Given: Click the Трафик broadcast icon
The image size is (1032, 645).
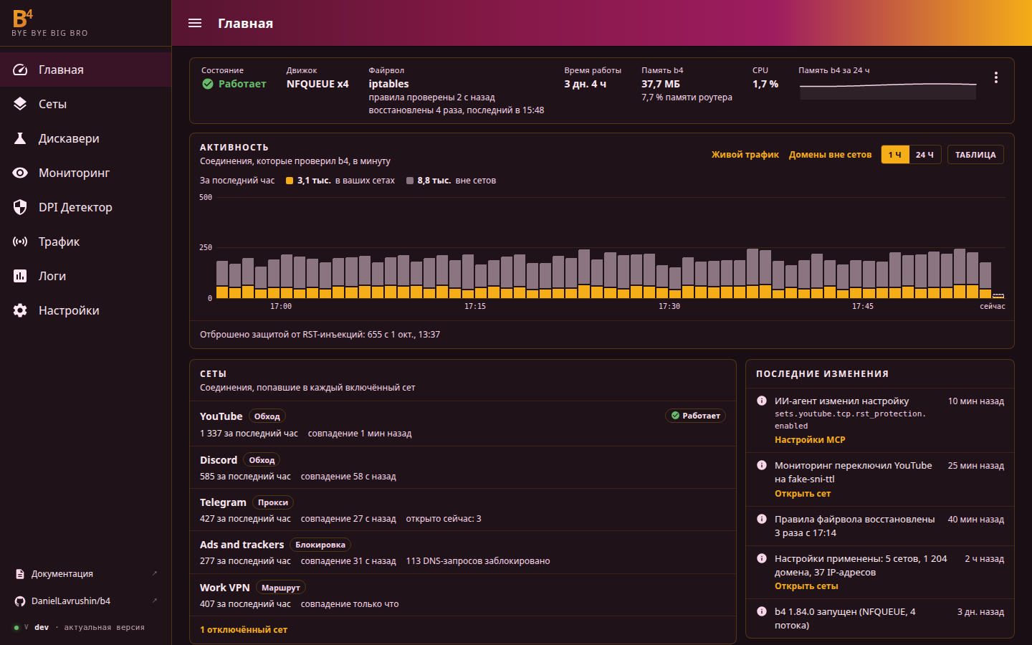Looking at the screenshot, I should (20, 242).
